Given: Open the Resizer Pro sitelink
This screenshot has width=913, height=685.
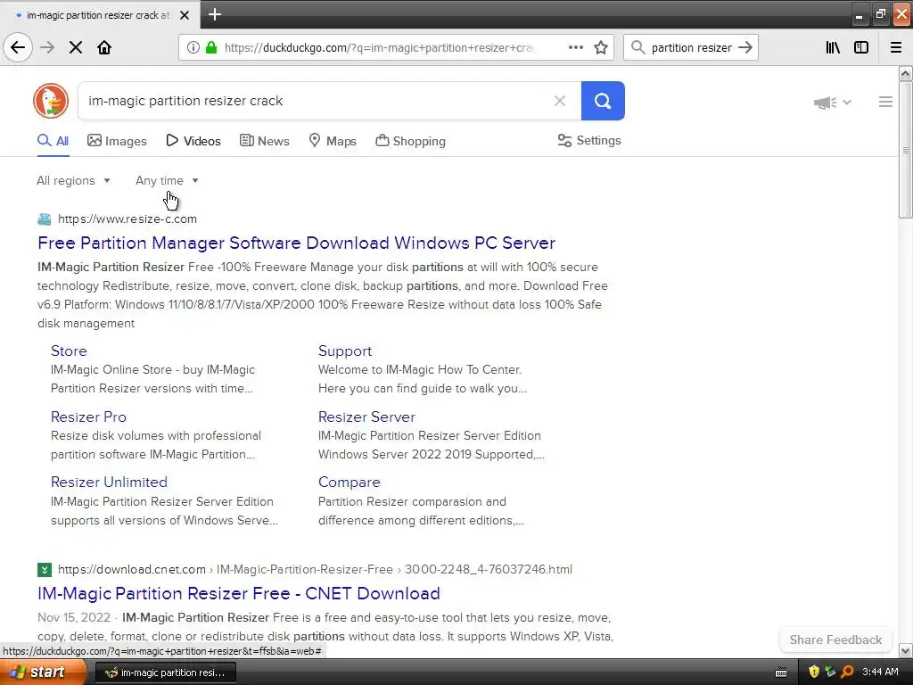Looking at the screenshot, I should point(88,417).
